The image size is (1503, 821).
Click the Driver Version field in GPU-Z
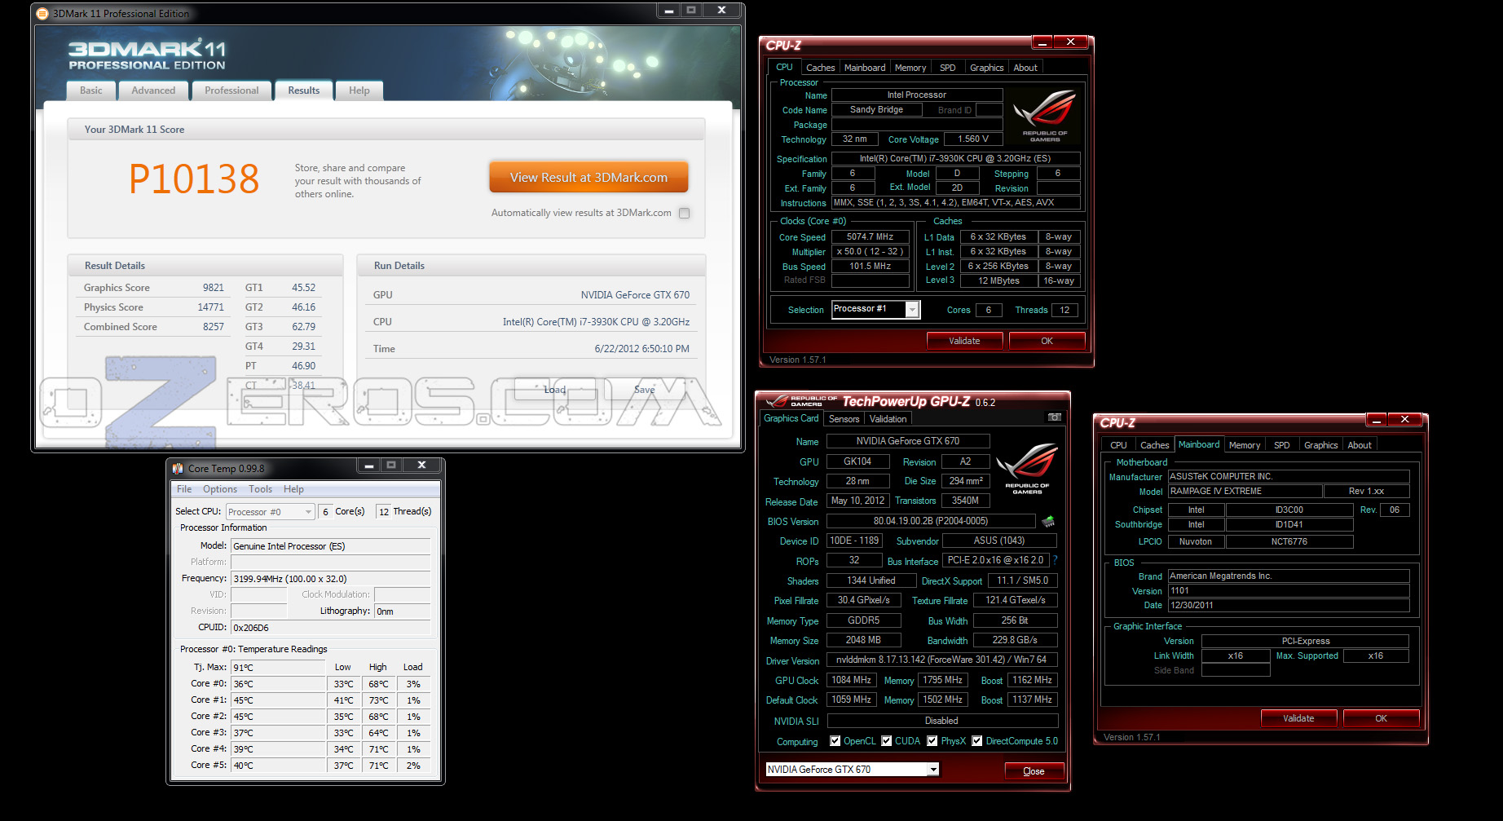coord(941,660)
